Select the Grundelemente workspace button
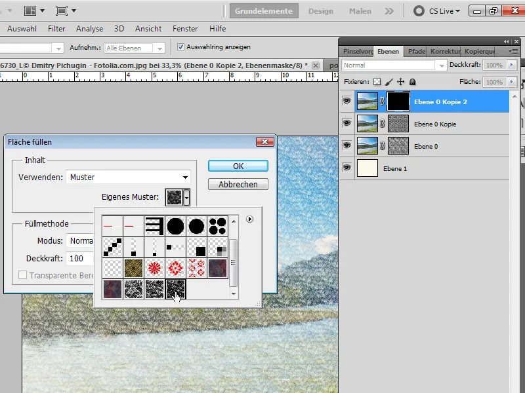This screenshot has width=525, height=393. pyautogui.click(x=264, y=11)
